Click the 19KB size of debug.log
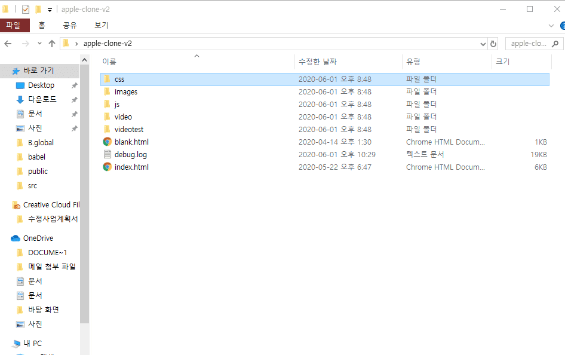The width and height of the screenshot is (565, 355). click(x=539, y=155)
